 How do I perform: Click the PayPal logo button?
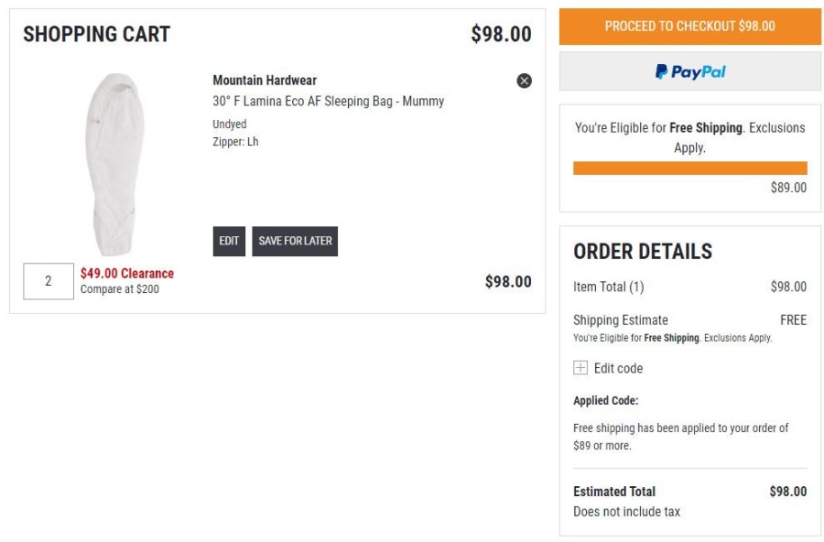pyautogui.click(x=690, y=71)
